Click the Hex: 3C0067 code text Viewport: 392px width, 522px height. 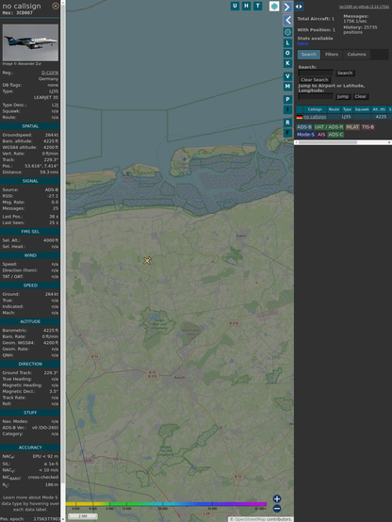coord(18,13)
